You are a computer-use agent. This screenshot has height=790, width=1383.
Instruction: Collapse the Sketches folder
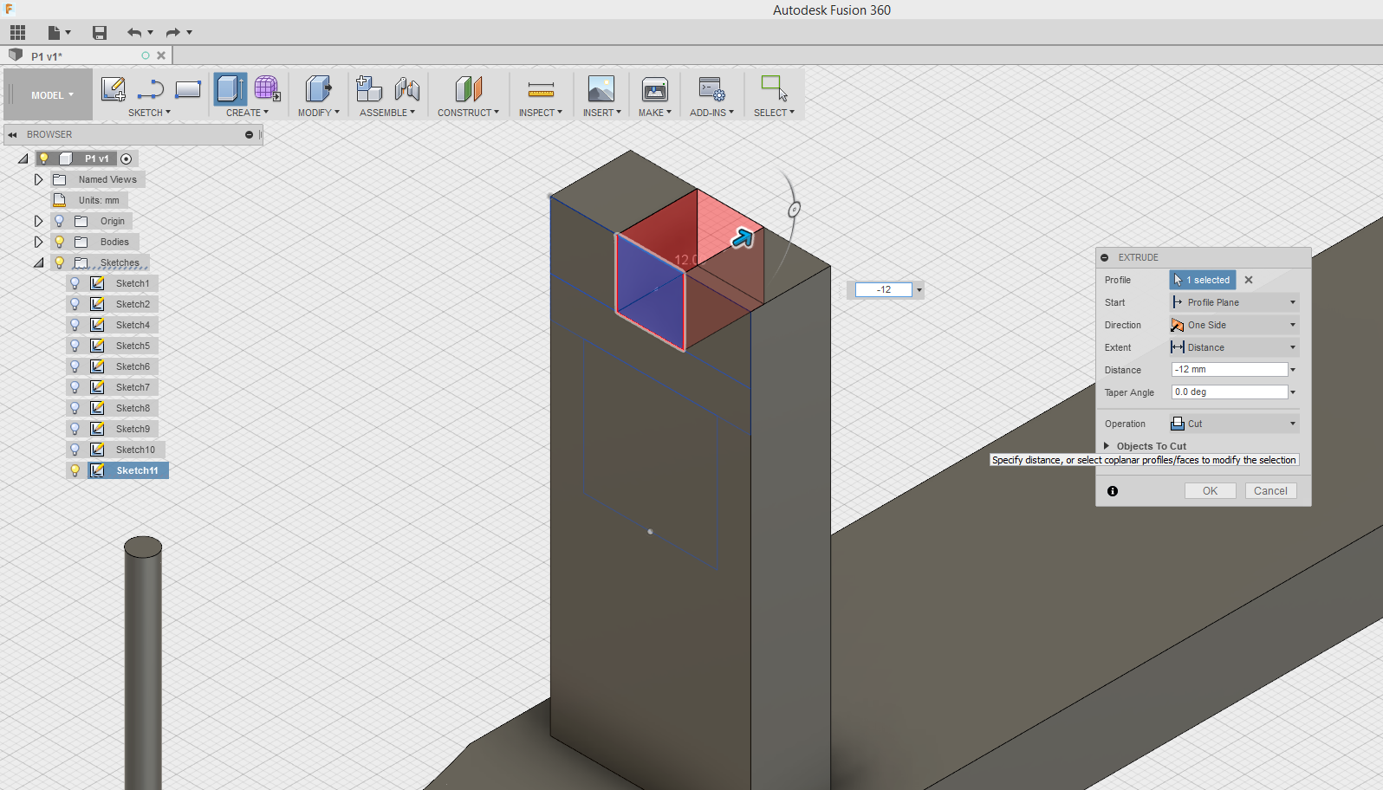38,262
